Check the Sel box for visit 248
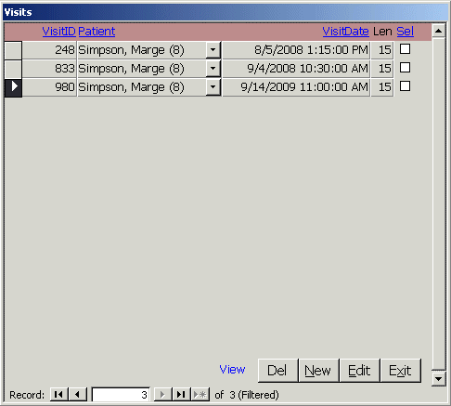451x406 pixels. (405, 49)
